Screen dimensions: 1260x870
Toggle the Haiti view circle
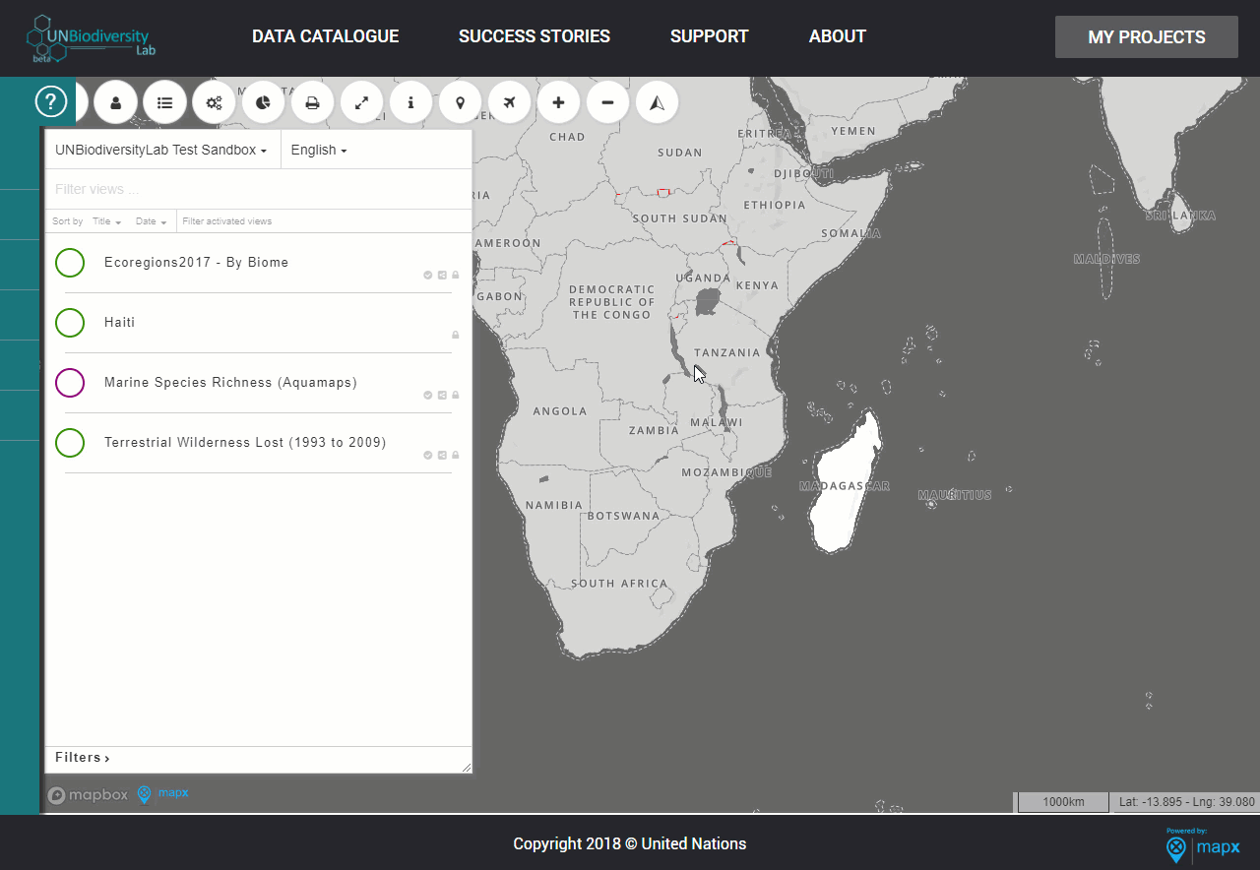click(x=70, y=323)
